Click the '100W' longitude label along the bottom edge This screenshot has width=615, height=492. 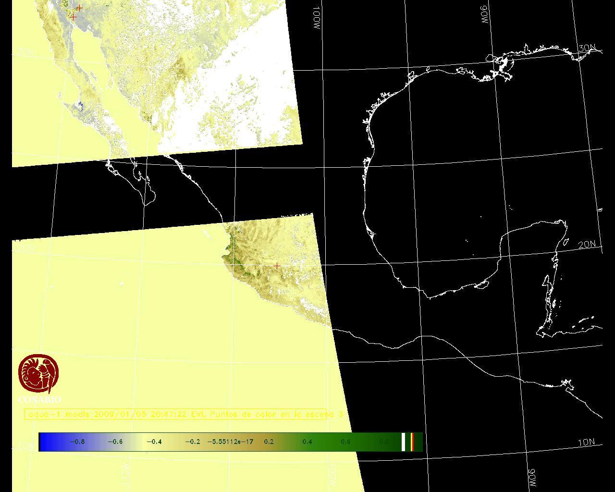333,474
